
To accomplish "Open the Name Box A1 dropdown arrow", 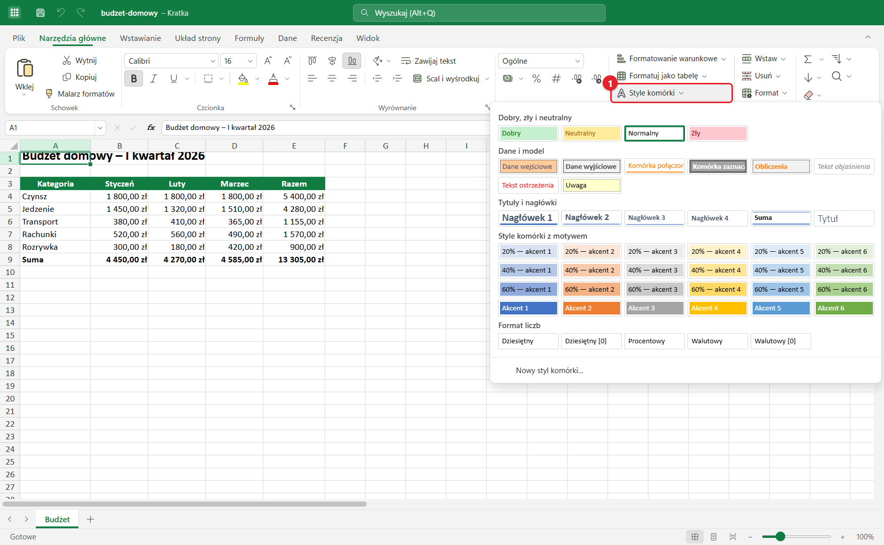I will 100,127.
